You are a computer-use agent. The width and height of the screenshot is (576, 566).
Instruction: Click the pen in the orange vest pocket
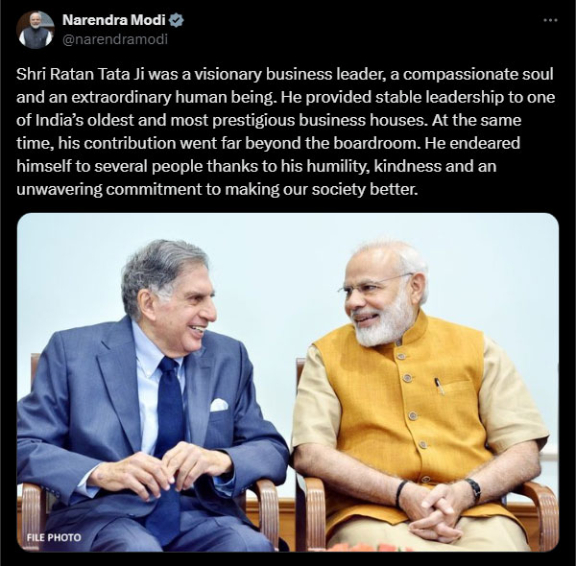click(439, 386)
